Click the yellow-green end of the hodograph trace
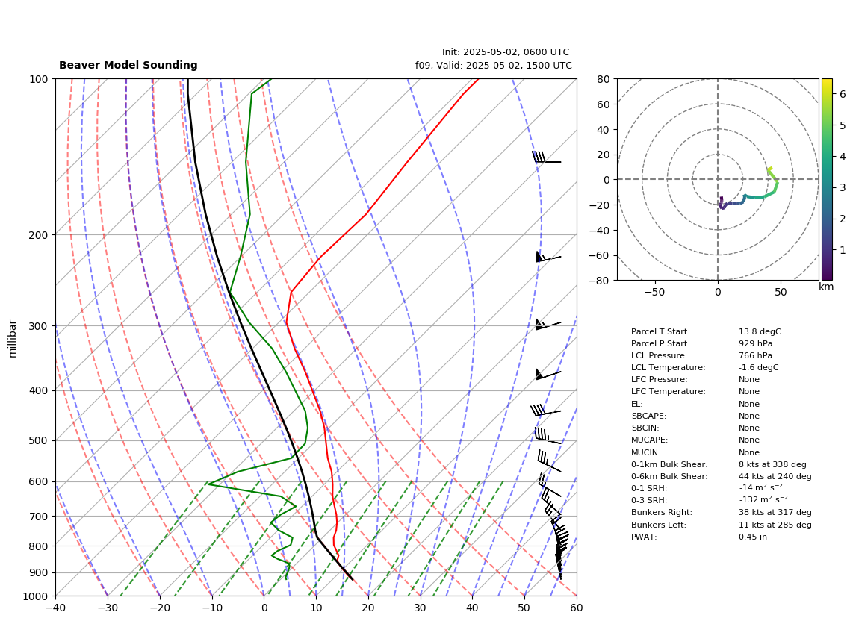The image size is (853, 621). [769, 169]
